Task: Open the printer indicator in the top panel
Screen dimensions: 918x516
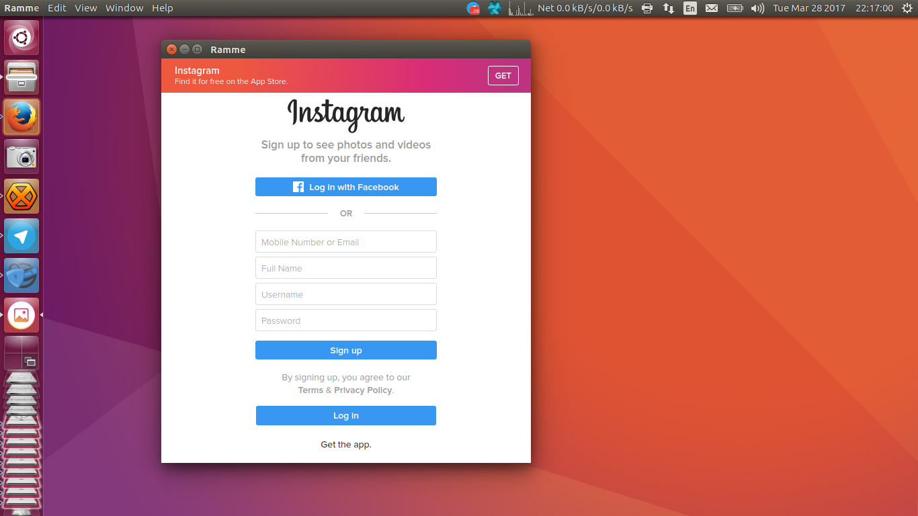Action: (x=647, y=8)
